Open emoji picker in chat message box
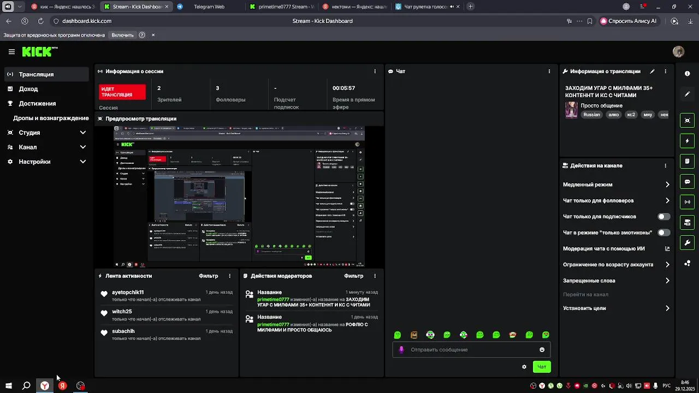 (x=542, y=350)
